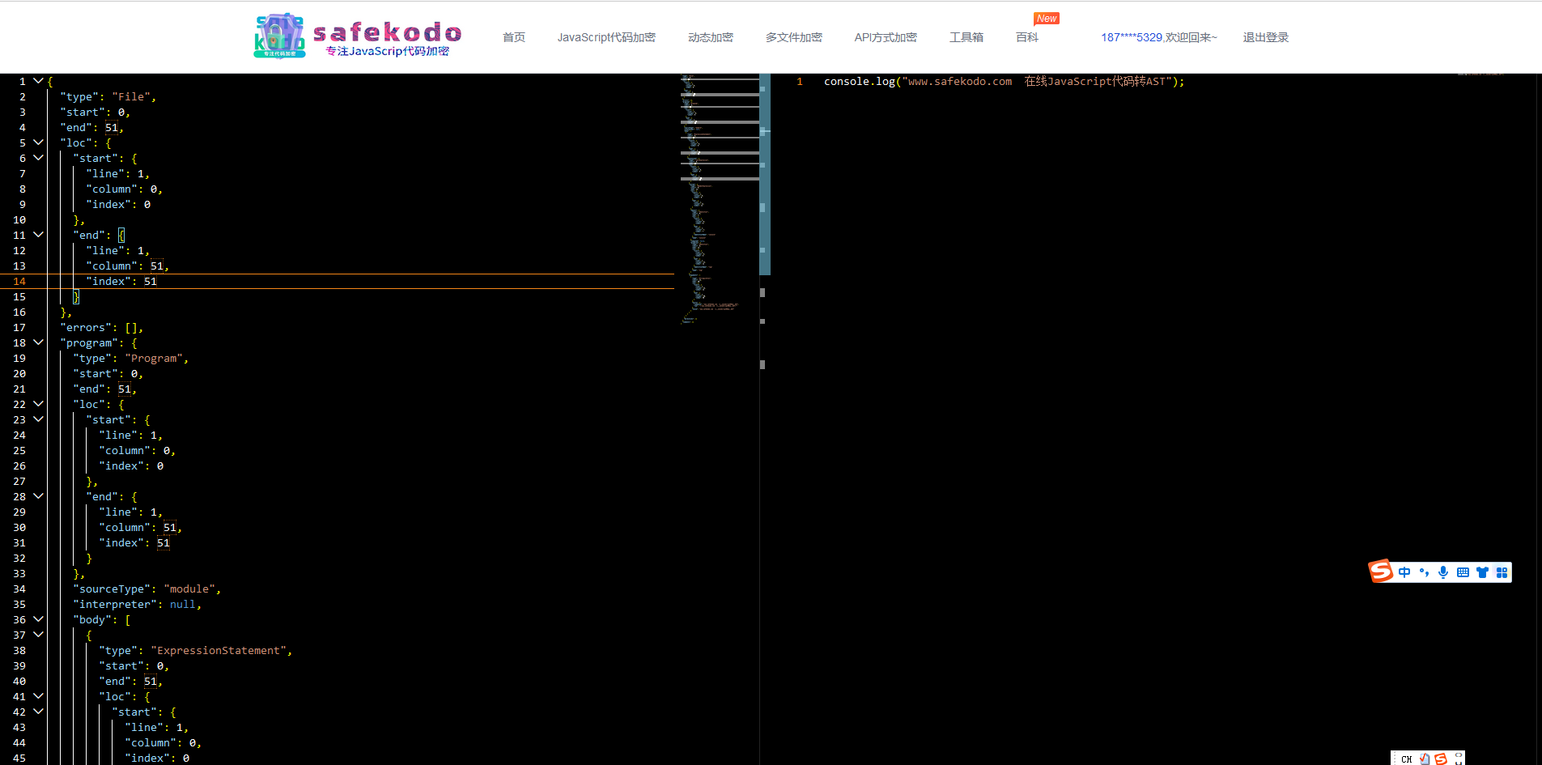Collapse the "end" block at line 11
Screen dimensions: 1542x765
38,235
